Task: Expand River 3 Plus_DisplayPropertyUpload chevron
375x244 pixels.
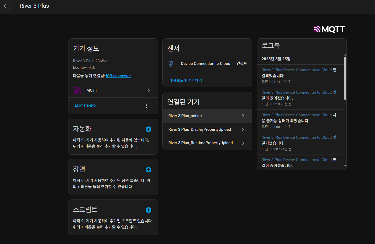Action: pos(243,129)
